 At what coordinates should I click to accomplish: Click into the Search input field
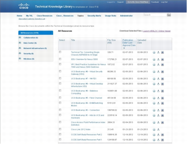155,15
